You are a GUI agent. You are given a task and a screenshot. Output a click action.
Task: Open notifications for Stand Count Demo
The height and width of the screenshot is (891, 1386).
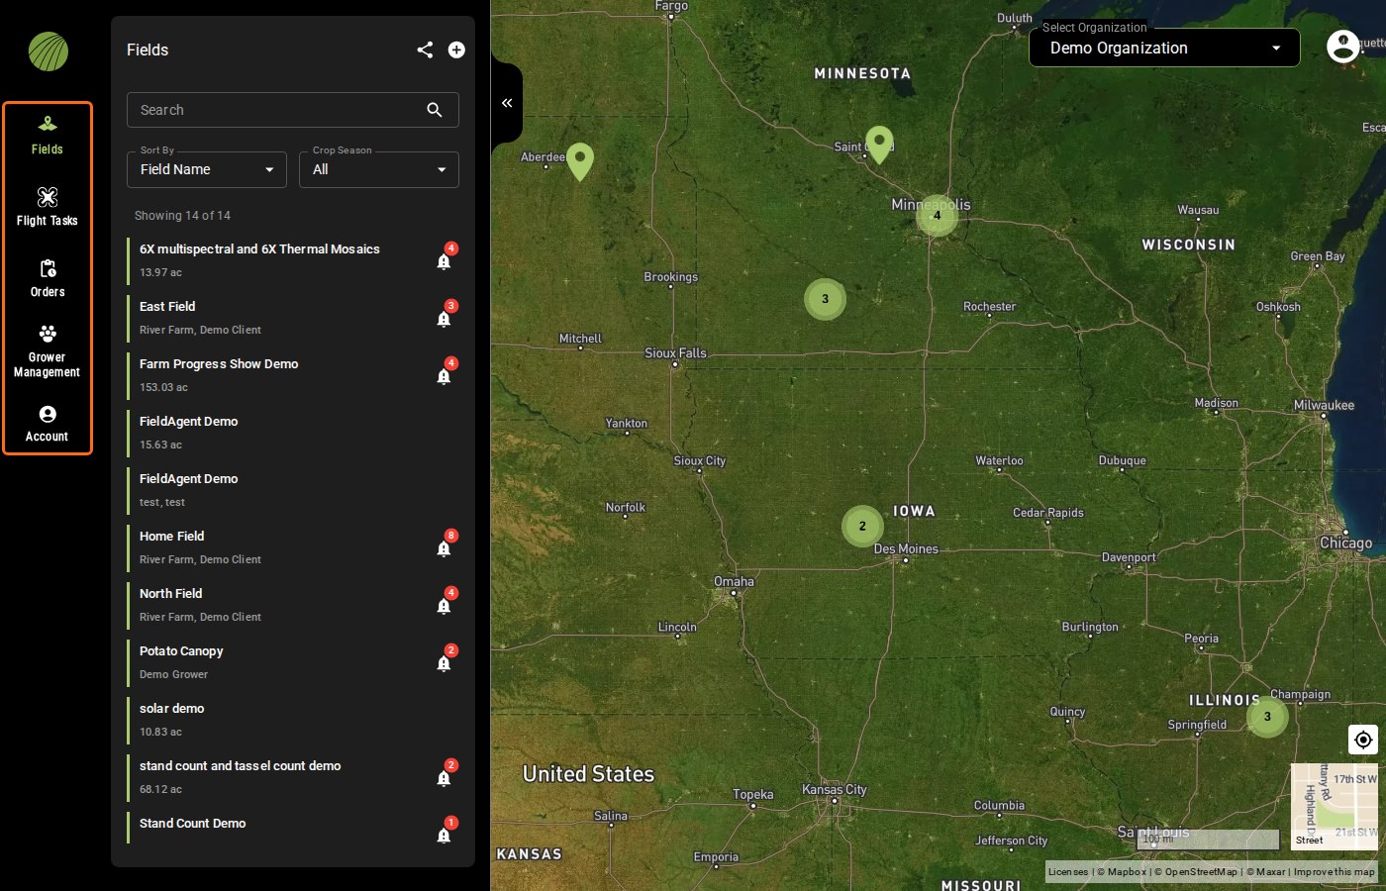click(445, 834)
